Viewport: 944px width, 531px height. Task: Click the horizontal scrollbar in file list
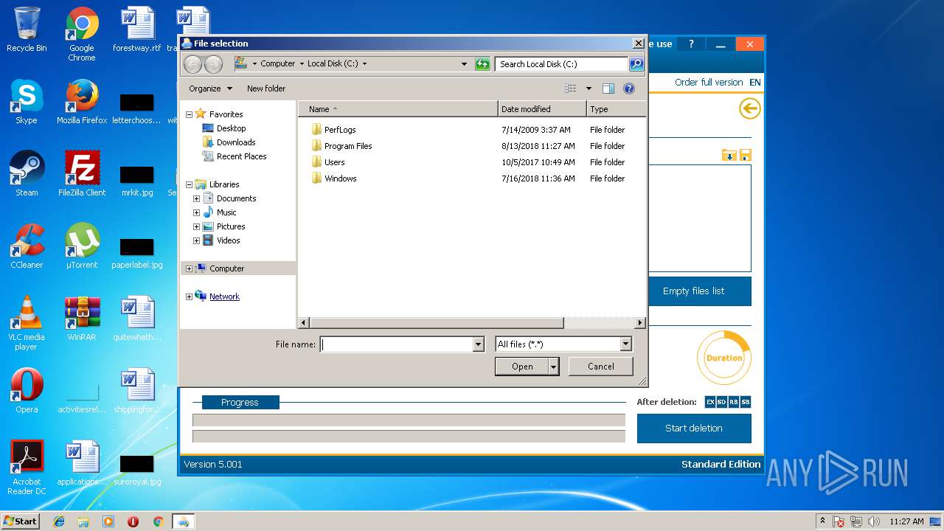437,323
